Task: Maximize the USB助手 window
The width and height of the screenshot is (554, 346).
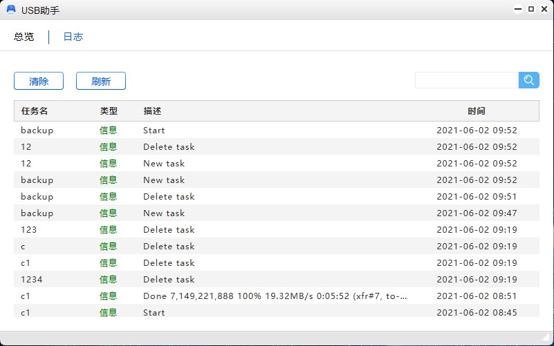Action: click(x=530, y=10)
